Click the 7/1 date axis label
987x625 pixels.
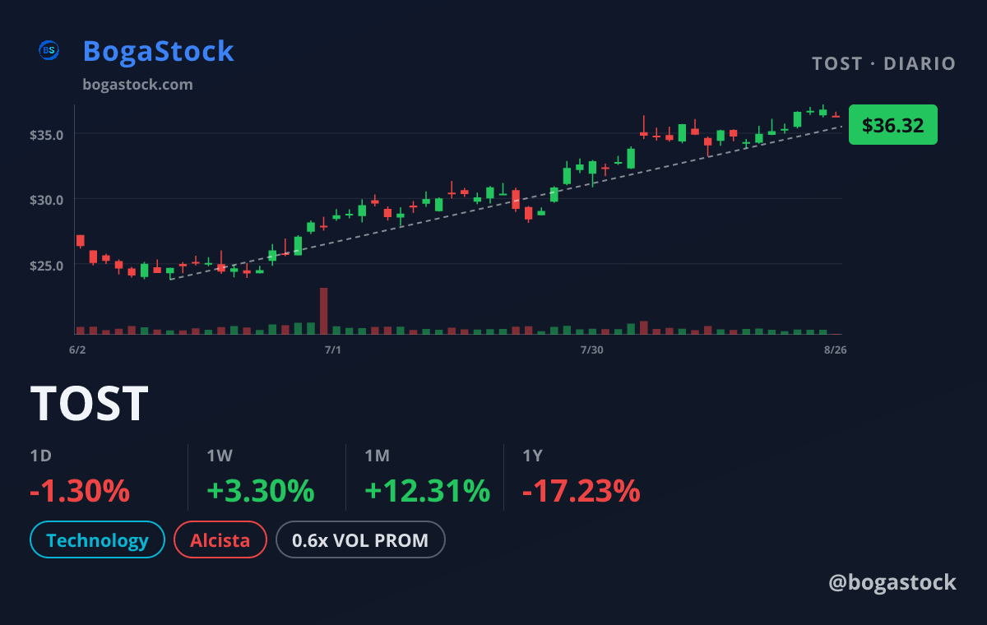click(332, 350)
